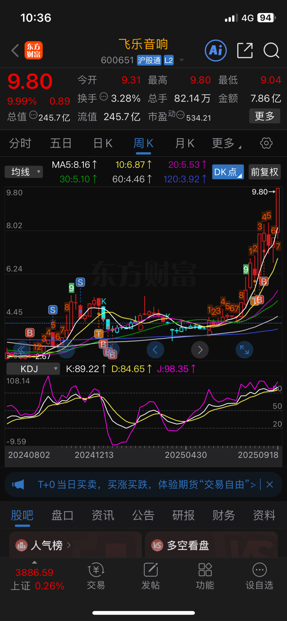Screen dimensions: 287x621
Task: Tap the 2.67 low price label
Action: point(43,357)
